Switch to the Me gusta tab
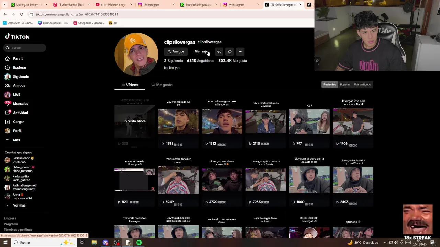Screen dimensions: 440x247 [x=162, y=85]
